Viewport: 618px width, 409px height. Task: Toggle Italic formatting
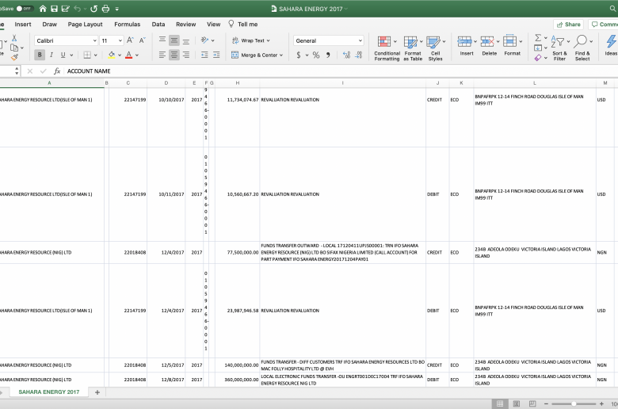pos(51,55)
